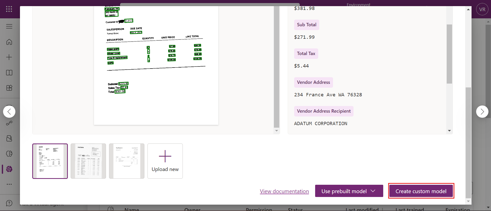491x211 pixels.
Task: Select the third invoice sample thumbnail
Action: pyautogui.click(x=127, y=161)
